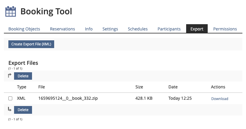The height and width of the screenshot is (129, 246).
Task: Click the Type column header
Action: (22, 87)
